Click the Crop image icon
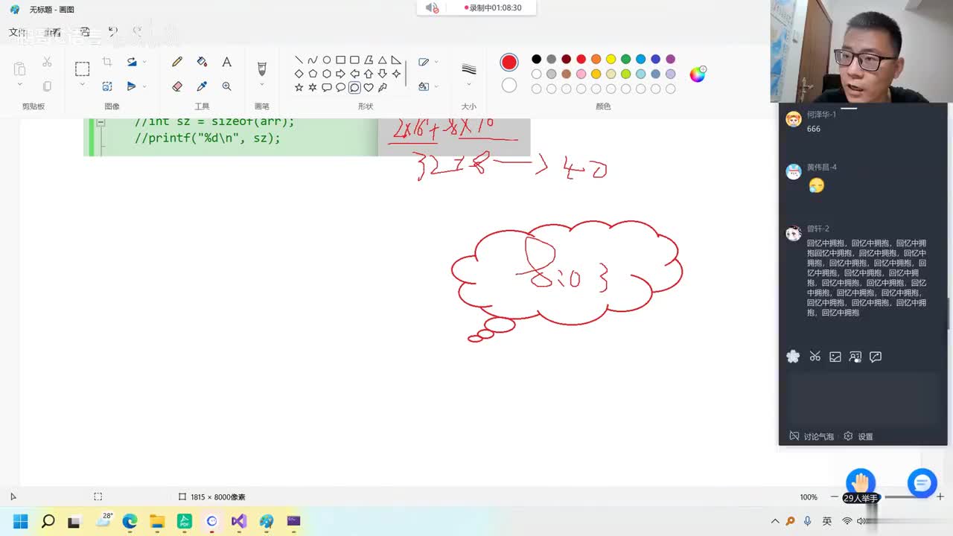This screenshot has height=536, width=953. (x=107, y=62)
